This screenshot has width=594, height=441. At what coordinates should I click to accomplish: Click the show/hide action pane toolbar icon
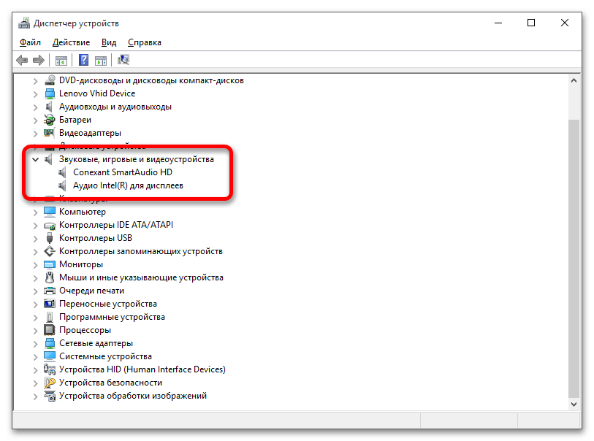click(101, 60)
